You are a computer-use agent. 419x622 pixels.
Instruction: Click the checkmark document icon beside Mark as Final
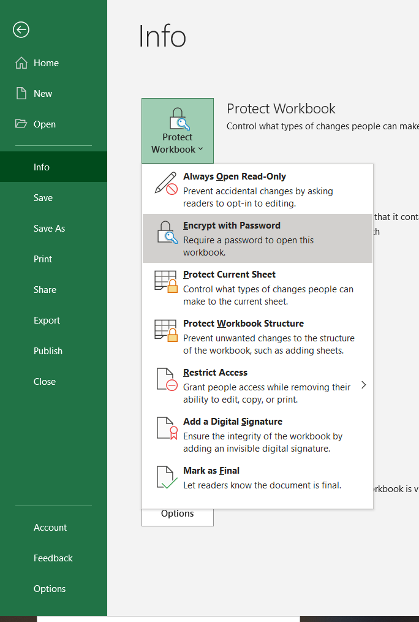point(167,477)
